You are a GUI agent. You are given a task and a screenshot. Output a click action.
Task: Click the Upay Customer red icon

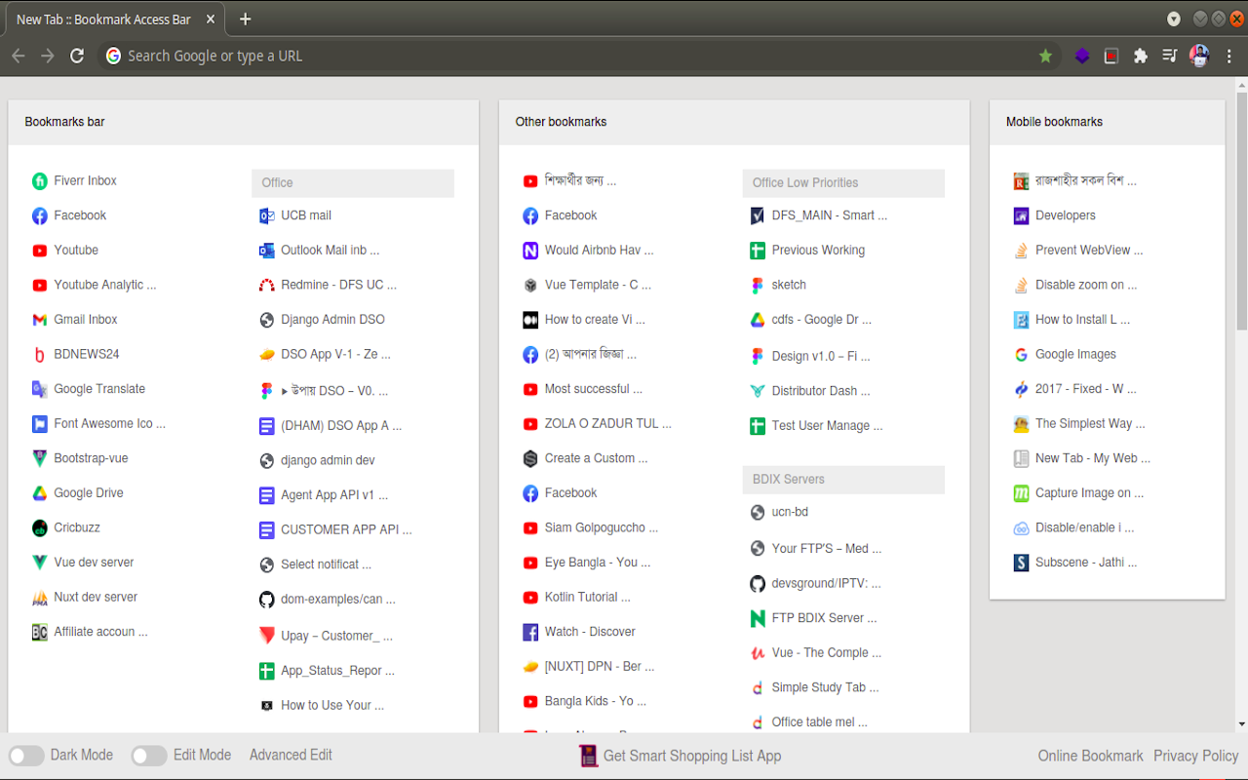[267, 636]
